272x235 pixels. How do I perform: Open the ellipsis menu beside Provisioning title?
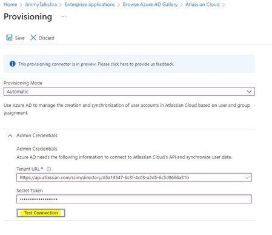tap(64, 17)
